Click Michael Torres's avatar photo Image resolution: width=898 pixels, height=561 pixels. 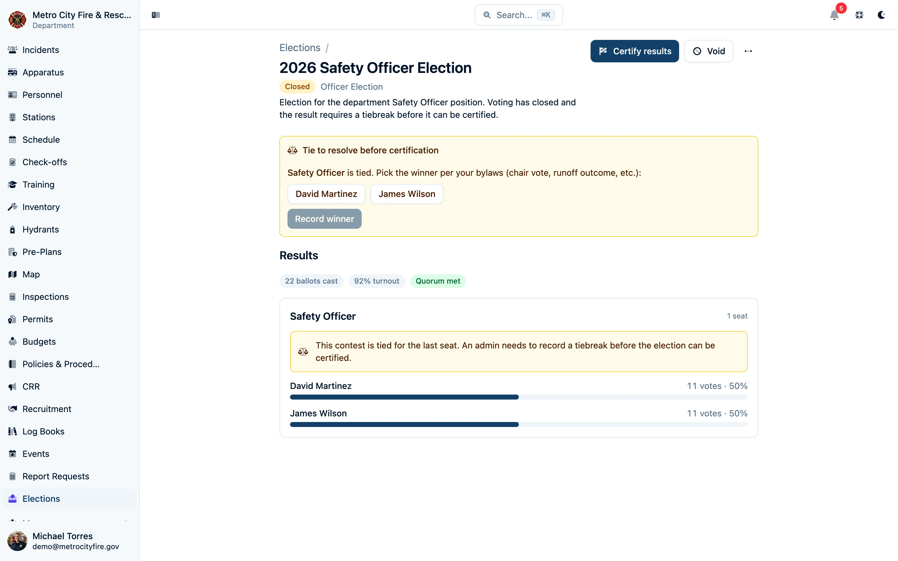pos(17,541)
